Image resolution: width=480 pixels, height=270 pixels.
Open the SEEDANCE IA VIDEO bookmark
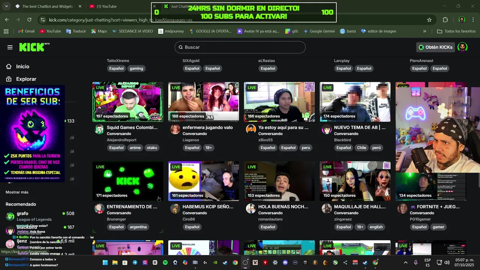(132, 31)
